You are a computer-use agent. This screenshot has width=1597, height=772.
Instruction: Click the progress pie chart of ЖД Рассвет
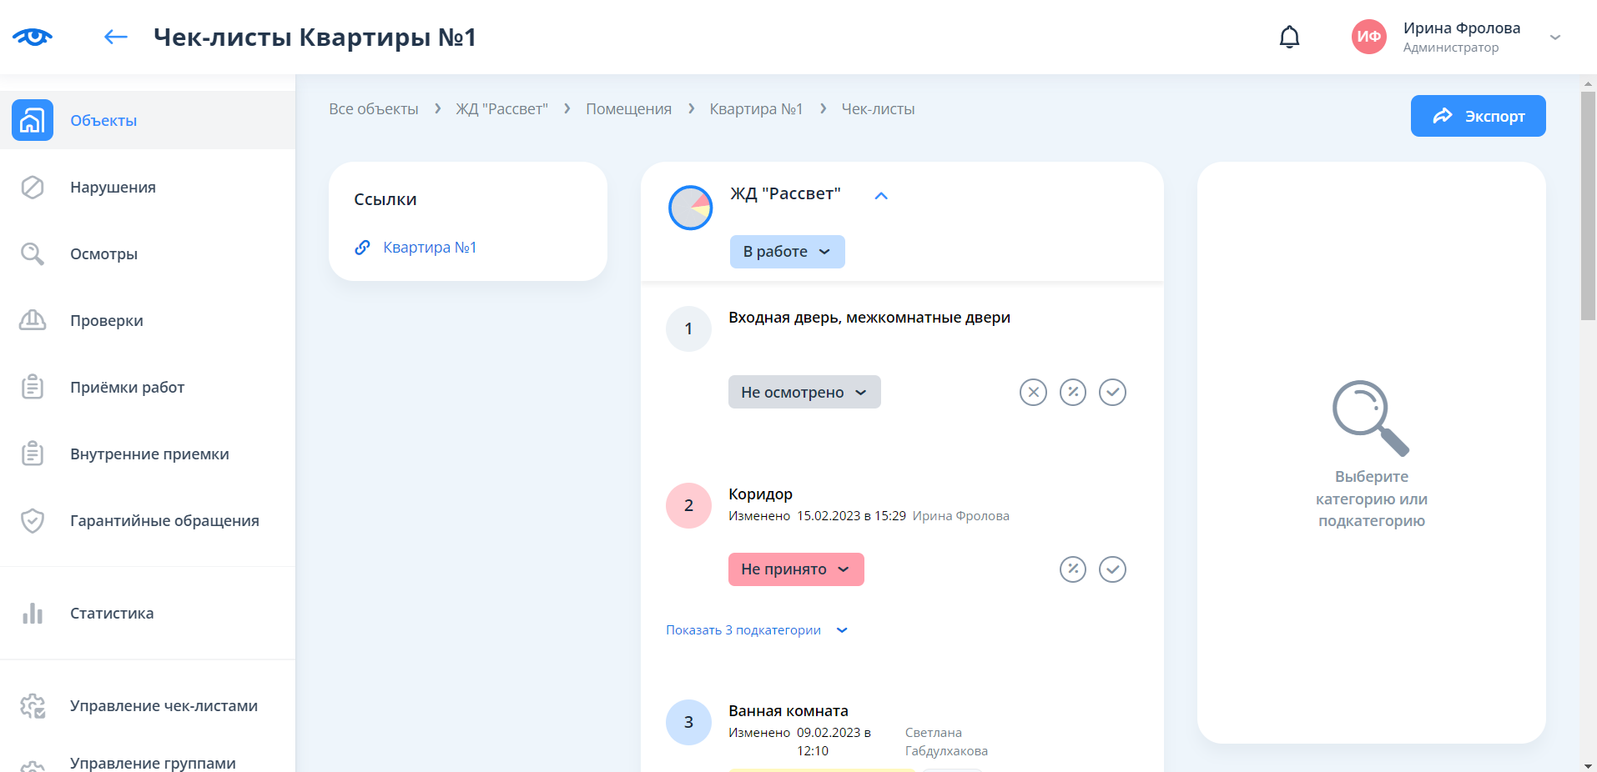690,208
